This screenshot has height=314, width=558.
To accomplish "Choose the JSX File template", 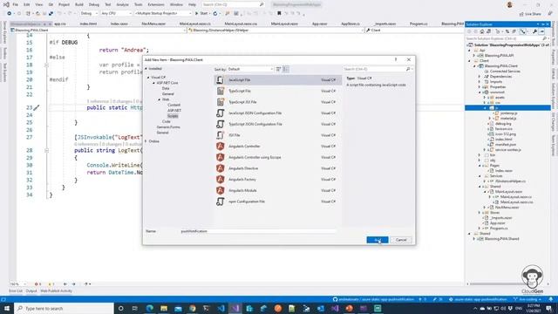I will click(x=278, y=135).
